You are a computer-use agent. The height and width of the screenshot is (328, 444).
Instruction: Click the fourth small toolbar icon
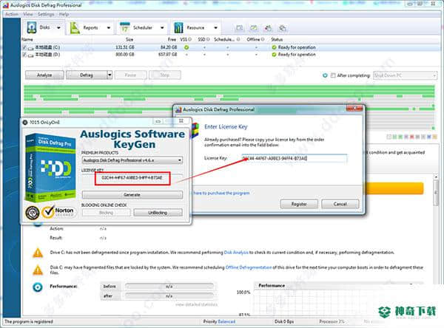(283, 28)
